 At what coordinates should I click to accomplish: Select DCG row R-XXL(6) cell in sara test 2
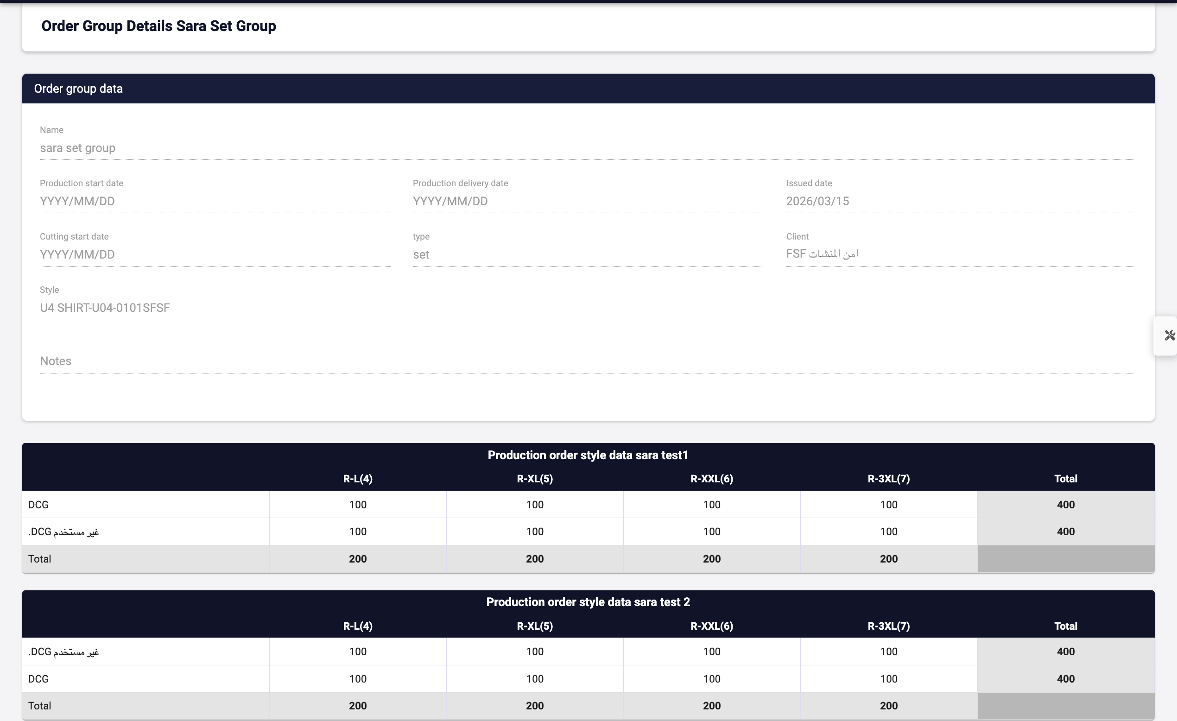coord(711,679)
